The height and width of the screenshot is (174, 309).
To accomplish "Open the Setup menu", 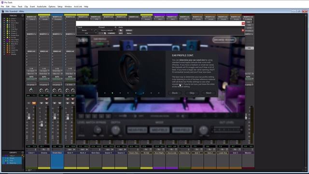I will [x=60, y=6].
